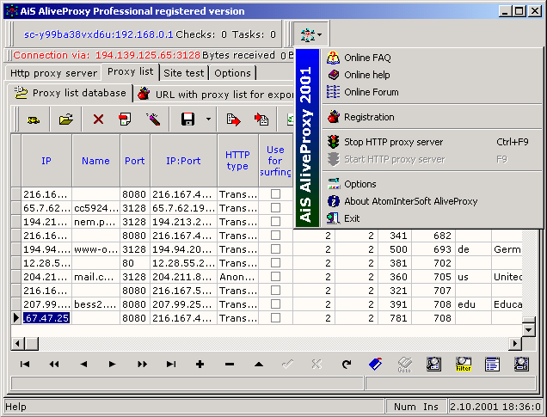Delete record with minus button

[x=230, y=365]
